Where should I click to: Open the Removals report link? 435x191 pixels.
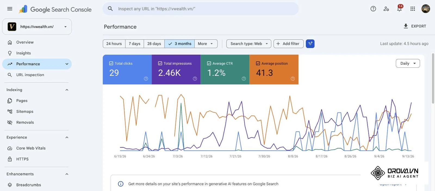point(37,122)
